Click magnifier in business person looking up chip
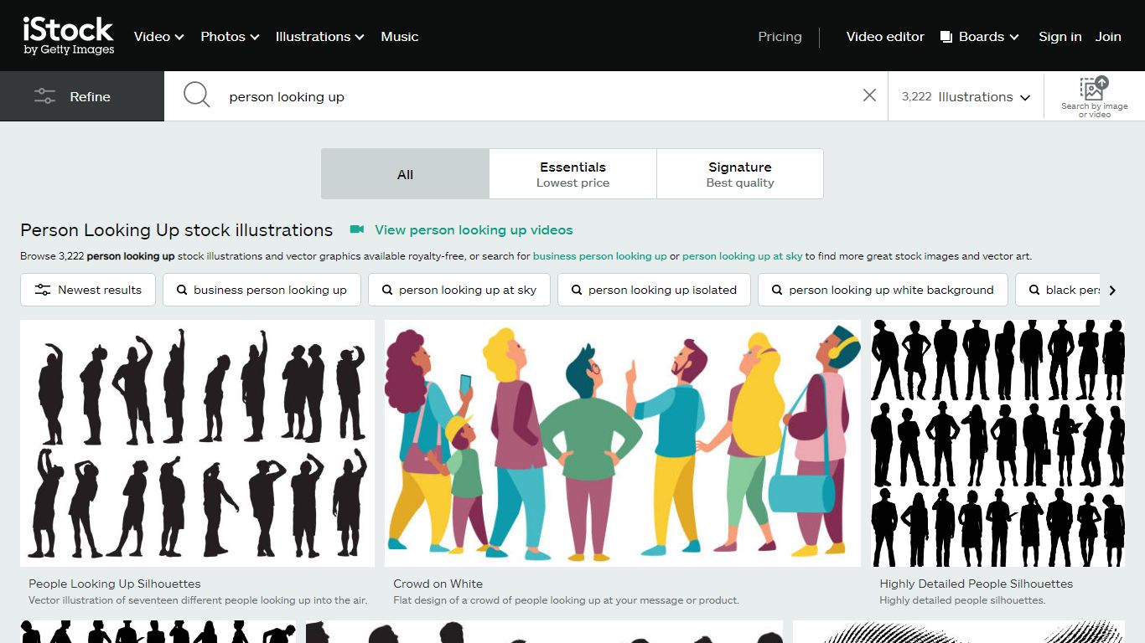 [x=182, y=290]
